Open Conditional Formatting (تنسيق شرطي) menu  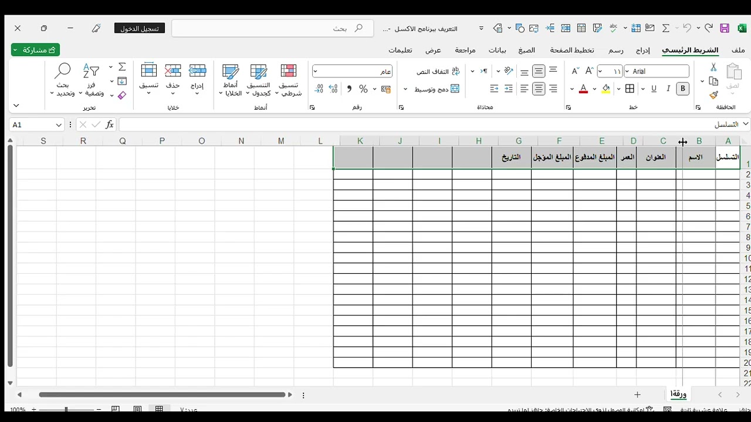click(x=288, y=80)
